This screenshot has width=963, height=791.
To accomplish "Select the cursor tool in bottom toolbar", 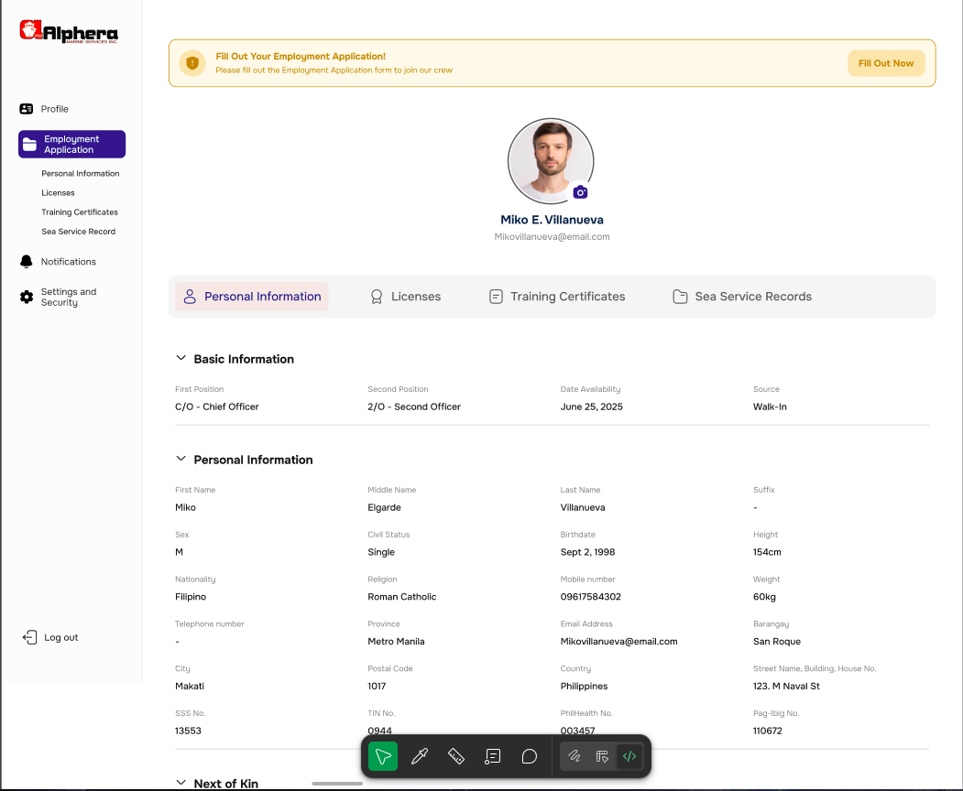I will click(x=383, y=756).
